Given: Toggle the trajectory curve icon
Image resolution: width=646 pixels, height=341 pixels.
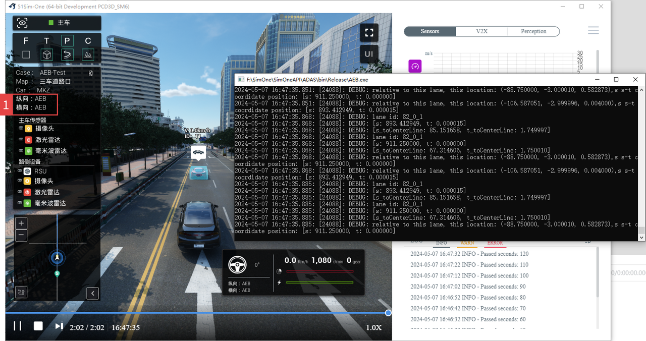Looking at the screenshot, I should click(68, 54).
